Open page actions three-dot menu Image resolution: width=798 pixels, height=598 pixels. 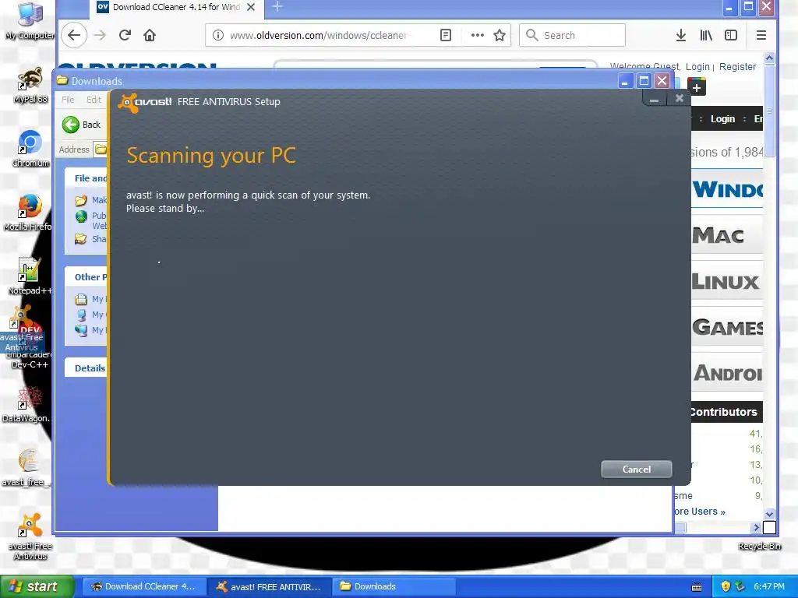478,35
